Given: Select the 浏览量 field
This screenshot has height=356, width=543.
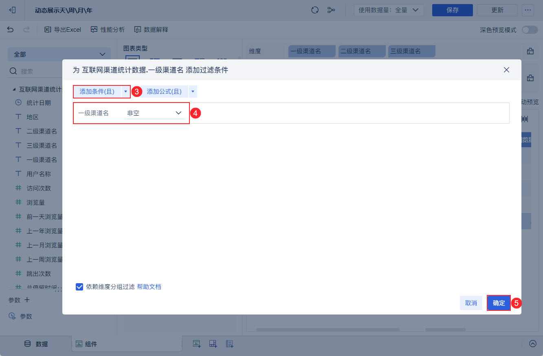Looking at the screenshot, I should 36,202.
